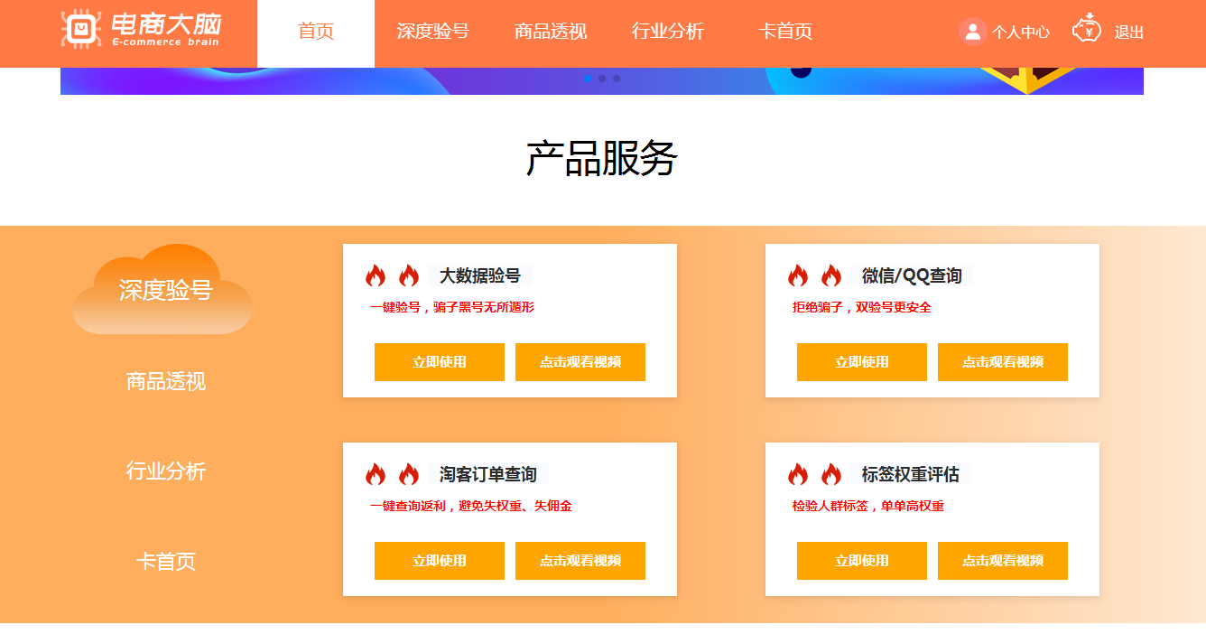The image size is (1206, 634).
Task: Click the 微信/QQ查询 card title
Action: click(912, 275)
